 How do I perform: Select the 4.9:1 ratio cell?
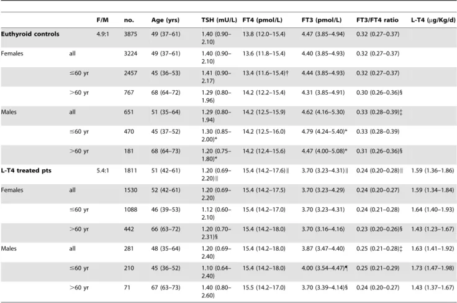click(103, 34)
